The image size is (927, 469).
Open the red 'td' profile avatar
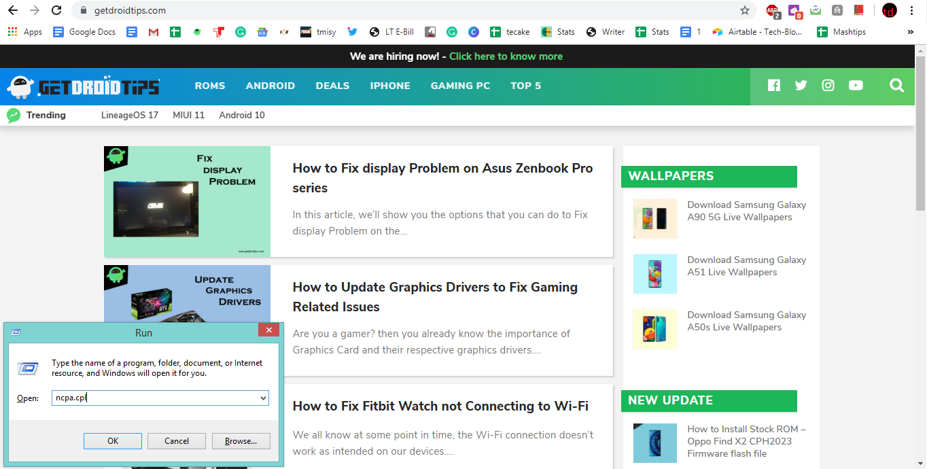[889, 10]
